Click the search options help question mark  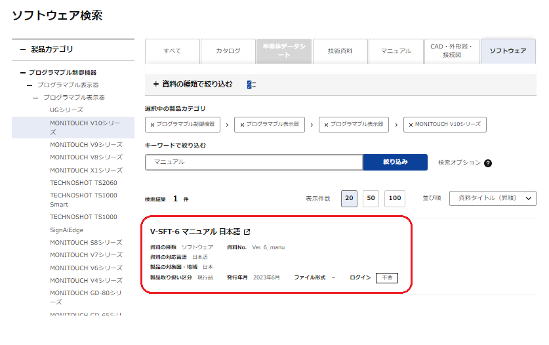(488, 163)
